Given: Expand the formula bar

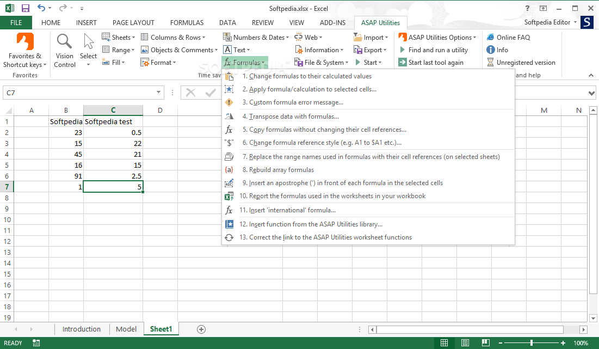Looking at the screenshot, I should [x=591, y=93].
